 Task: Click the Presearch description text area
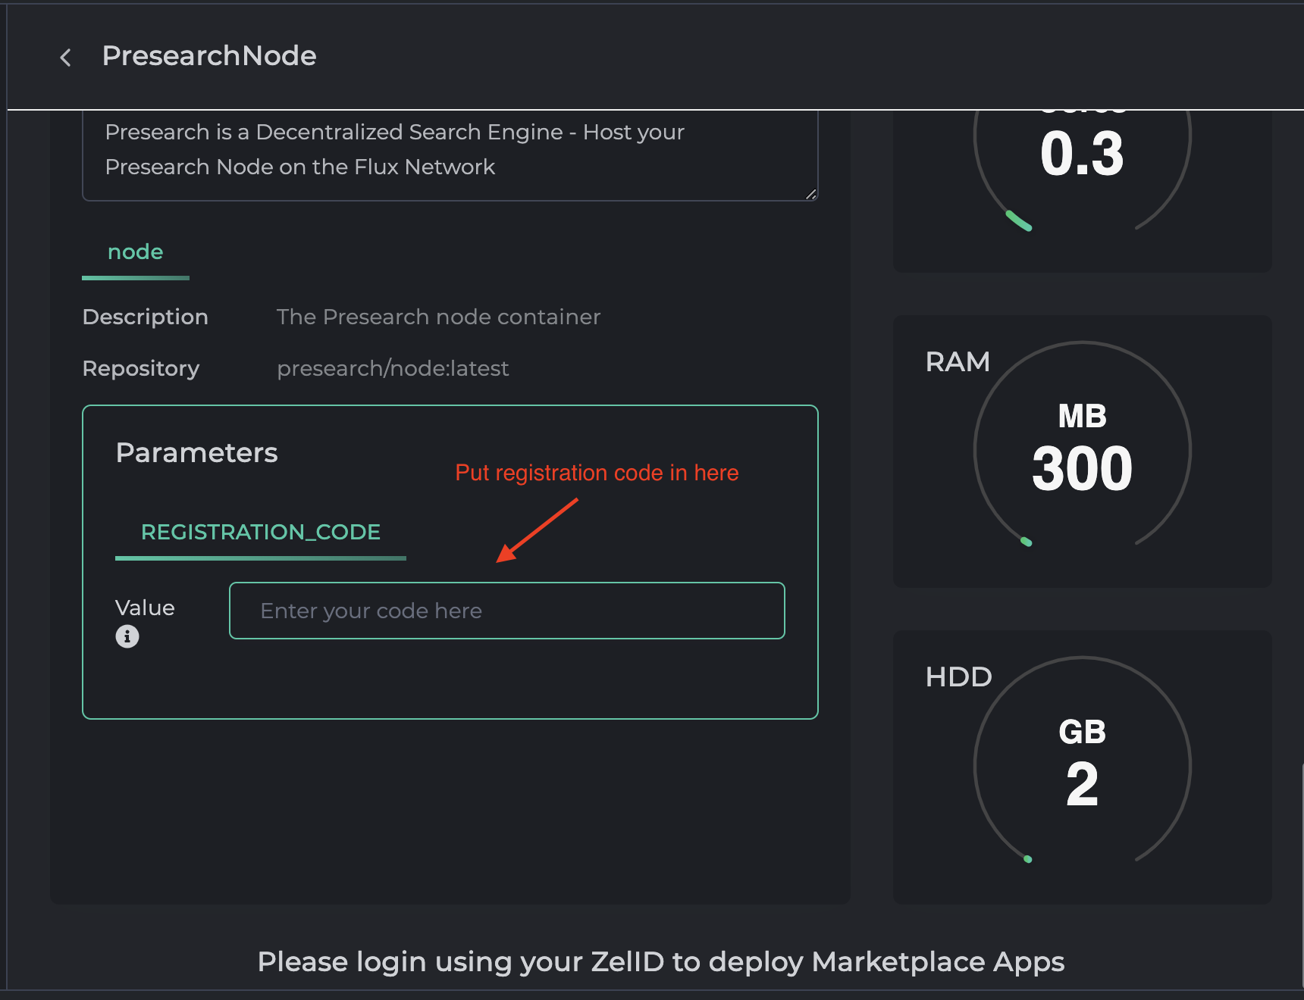450,155
